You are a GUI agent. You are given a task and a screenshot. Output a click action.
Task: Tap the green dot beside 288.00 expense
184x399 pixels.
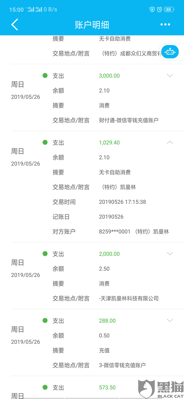point(45,321)
